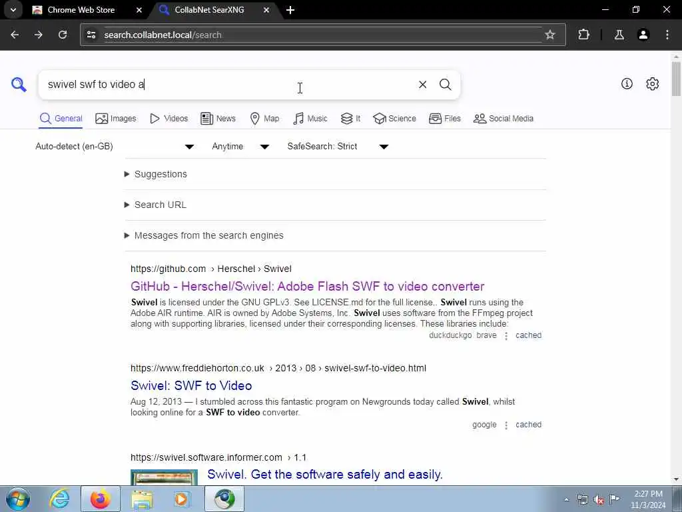Show hidden tray icons arrow
682x512 pixels.
(566, 499)
